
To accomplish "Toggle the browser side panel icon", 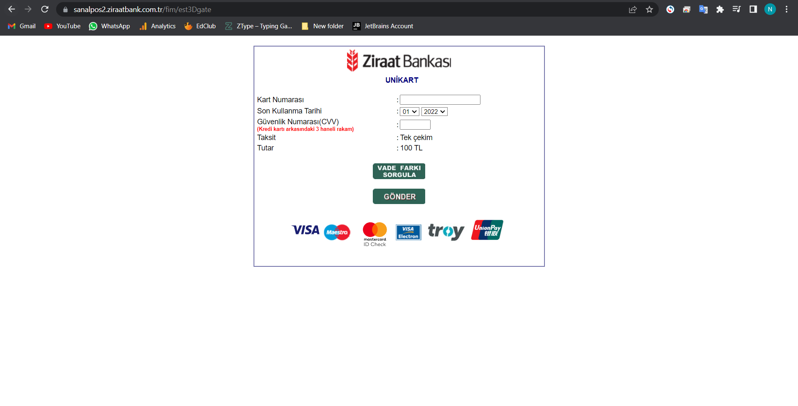I will [753, 9].
